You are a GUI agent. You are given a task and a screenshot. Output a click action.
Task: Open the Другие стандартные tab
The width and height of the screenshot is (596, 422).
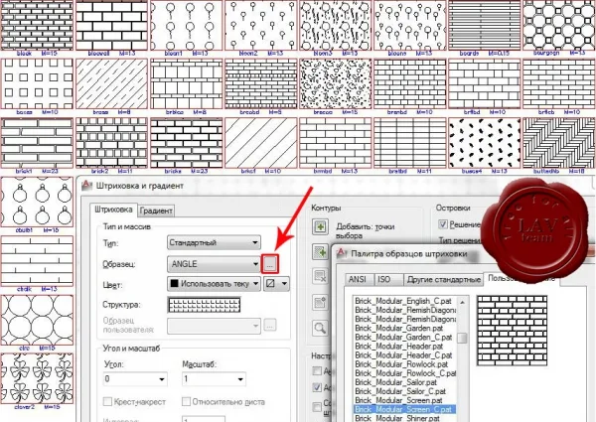tap(444, 279)
